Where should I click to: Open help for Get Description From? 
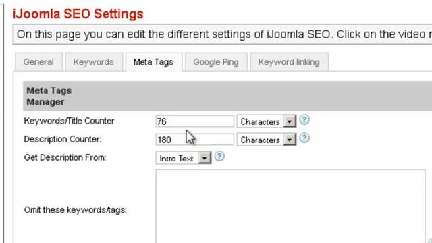coord(219,157)
